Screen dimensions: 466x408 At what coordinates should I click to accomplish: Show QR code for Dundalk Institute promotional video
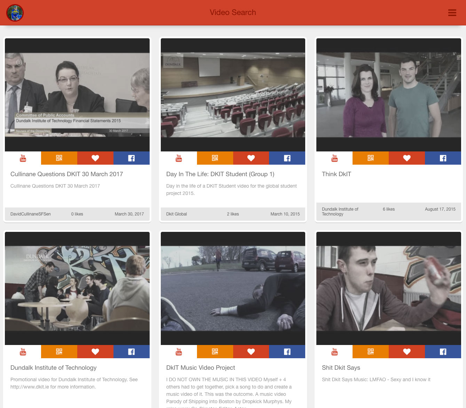click(x=59, y=352)
